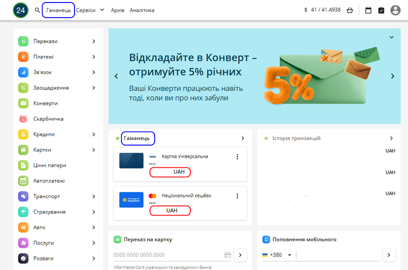Click the Заощадження percent icon

[23, 88]
